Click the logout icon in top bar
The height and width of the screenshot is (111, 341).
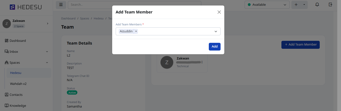point(330,5)
